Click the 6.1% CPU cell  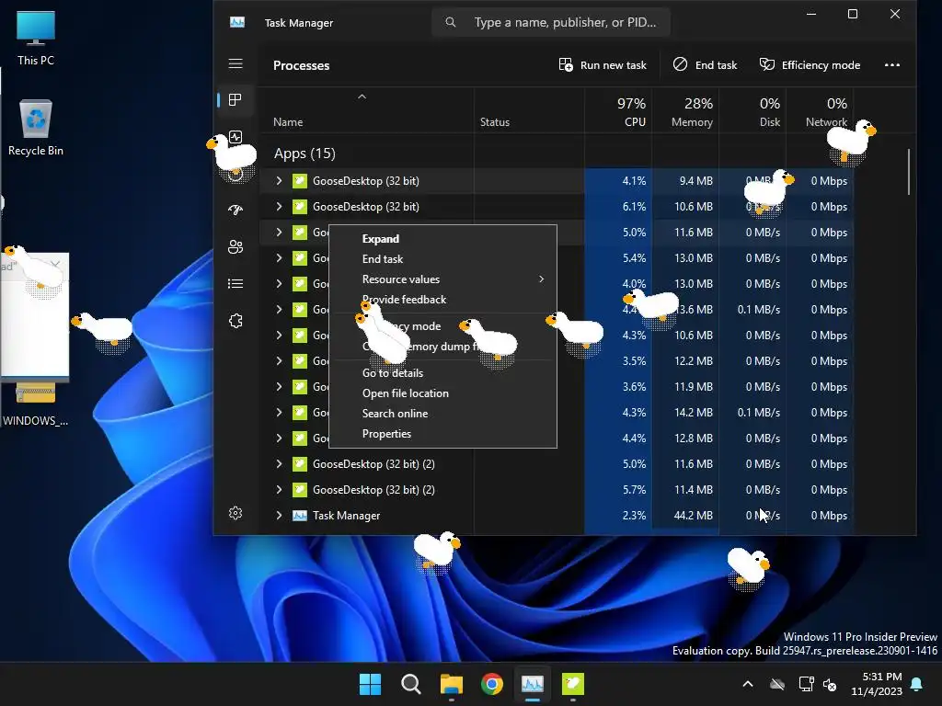pyautogui.click(x=618, y=207)
